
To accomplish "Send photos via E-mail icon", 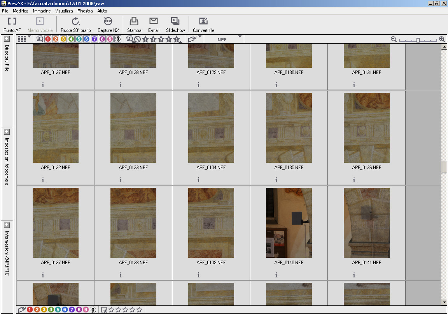I will [154, 21].
